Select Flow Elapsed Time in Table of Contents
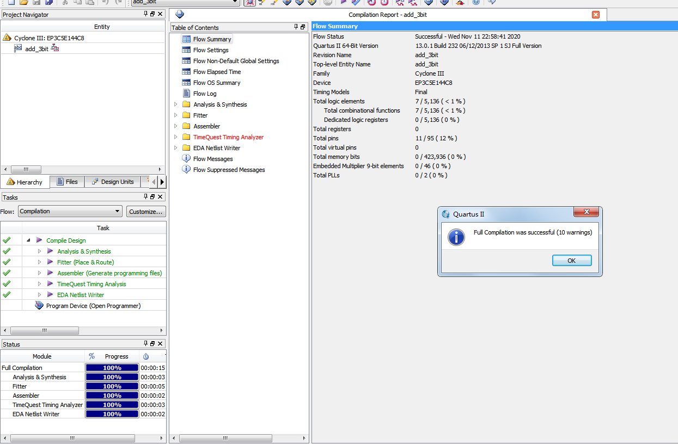The image size is (678, 444). [x=217, y=72]
